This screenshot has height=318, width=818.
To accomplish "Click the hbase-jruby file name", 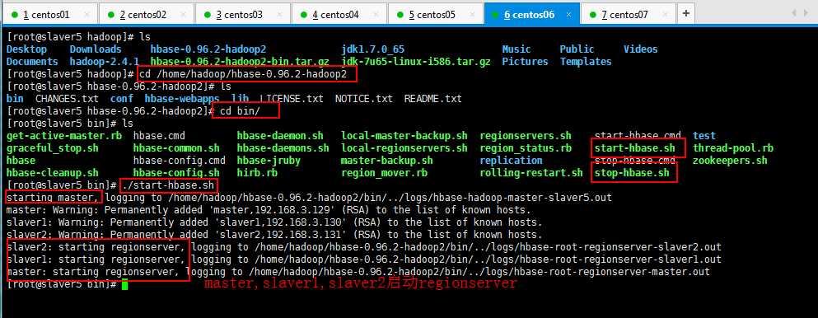I will (x=269, y=161).
